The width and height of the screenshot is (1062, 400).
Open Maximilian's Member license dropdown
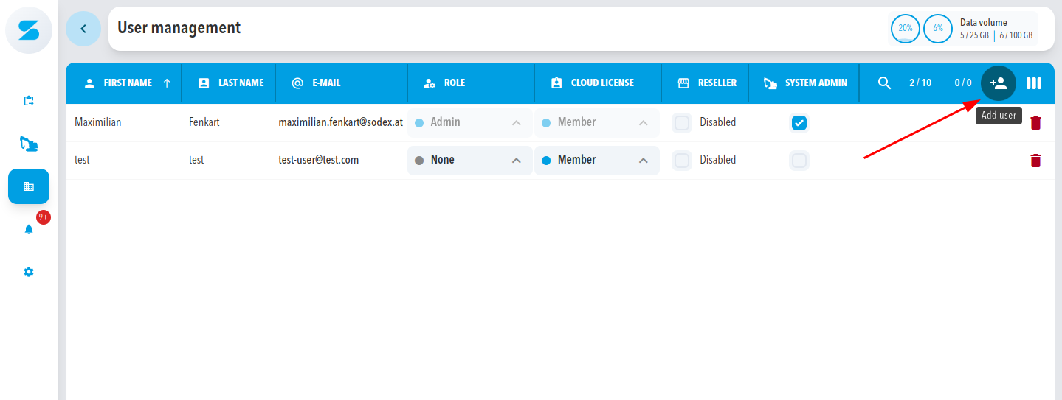point(597,123)
